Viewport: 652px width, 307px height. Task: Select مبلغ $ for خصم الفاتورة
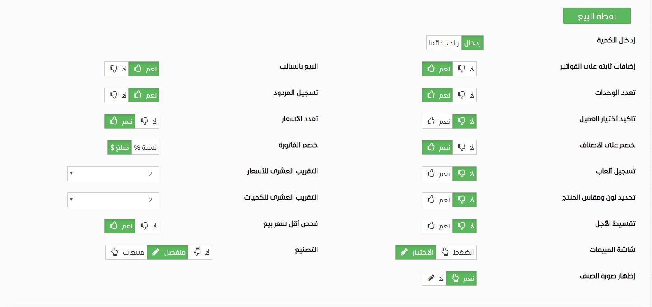click(x=120, y=148)
